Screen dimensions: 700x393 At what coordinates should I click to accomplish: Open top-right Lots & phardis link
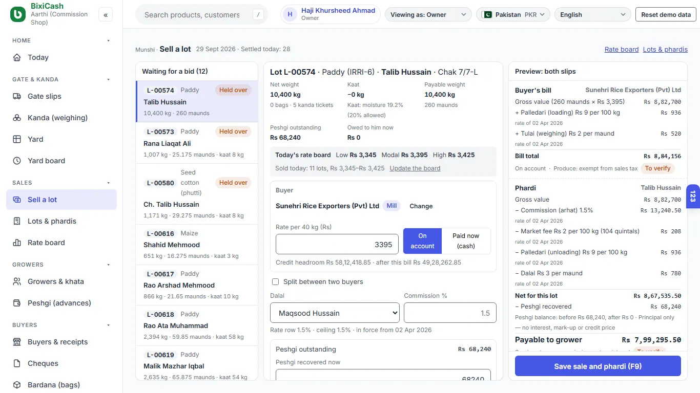[665, 50]
